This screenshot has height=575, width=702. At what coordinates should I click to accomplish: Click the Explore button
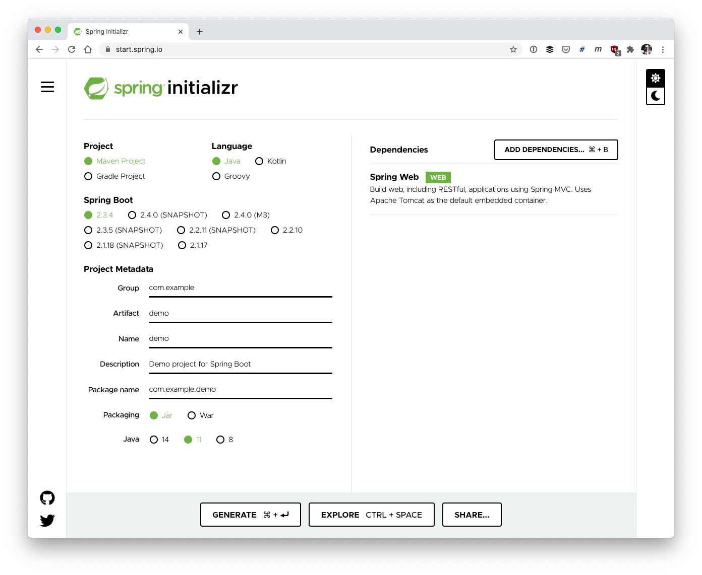[x=372, y=515]
